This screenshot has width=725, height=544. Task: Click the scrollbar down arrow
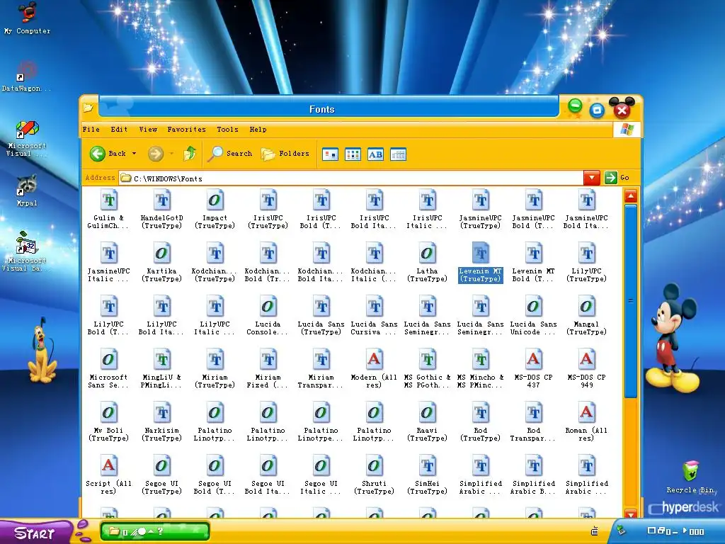(631, 514)
